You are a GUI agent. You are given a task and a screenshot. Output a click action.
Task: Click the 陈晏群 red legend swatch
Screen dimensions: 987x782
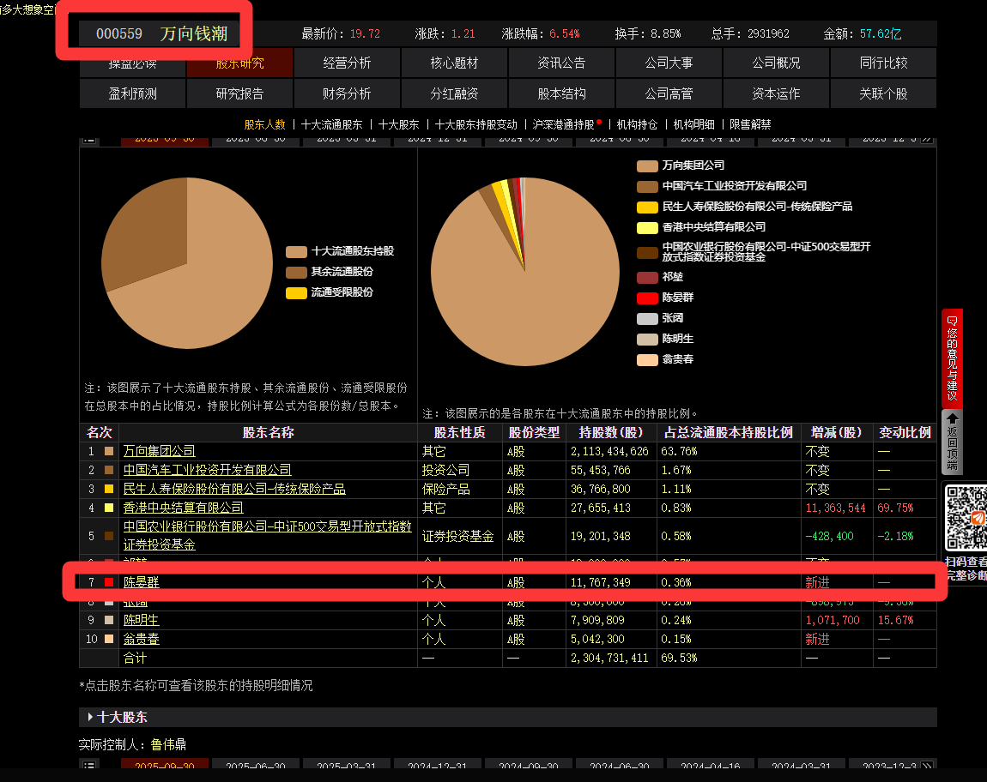(647, 298)
